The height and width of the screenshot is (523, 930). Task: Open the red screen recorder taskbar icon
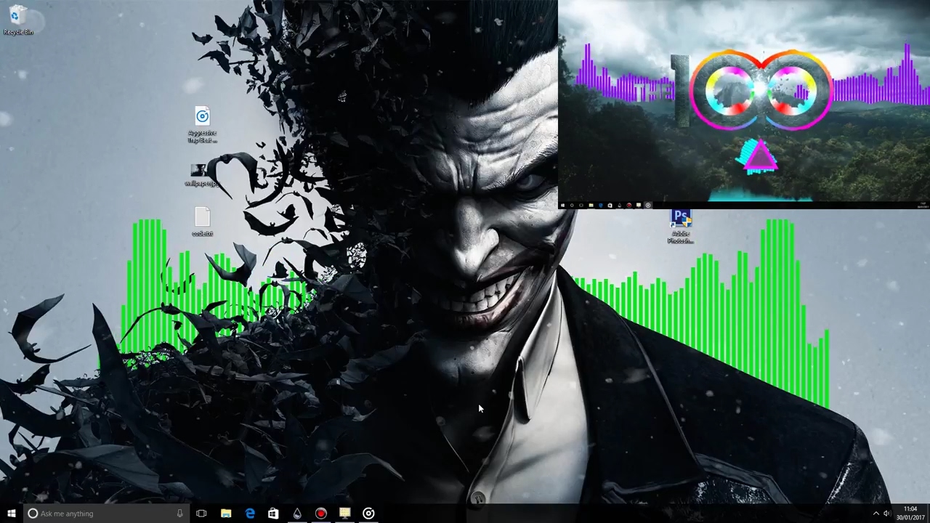321,514
